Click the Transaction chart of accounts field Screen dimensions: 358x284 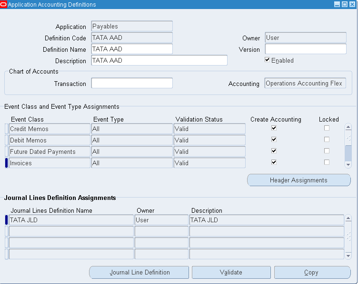(x=132, y=84)
